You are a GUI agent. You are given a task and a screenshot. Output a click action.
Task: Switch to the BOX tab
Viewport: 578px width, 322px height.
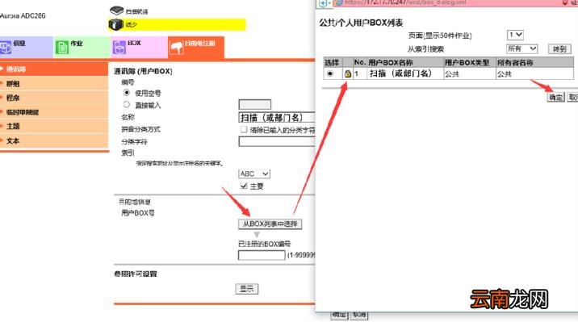click(140, 47)
